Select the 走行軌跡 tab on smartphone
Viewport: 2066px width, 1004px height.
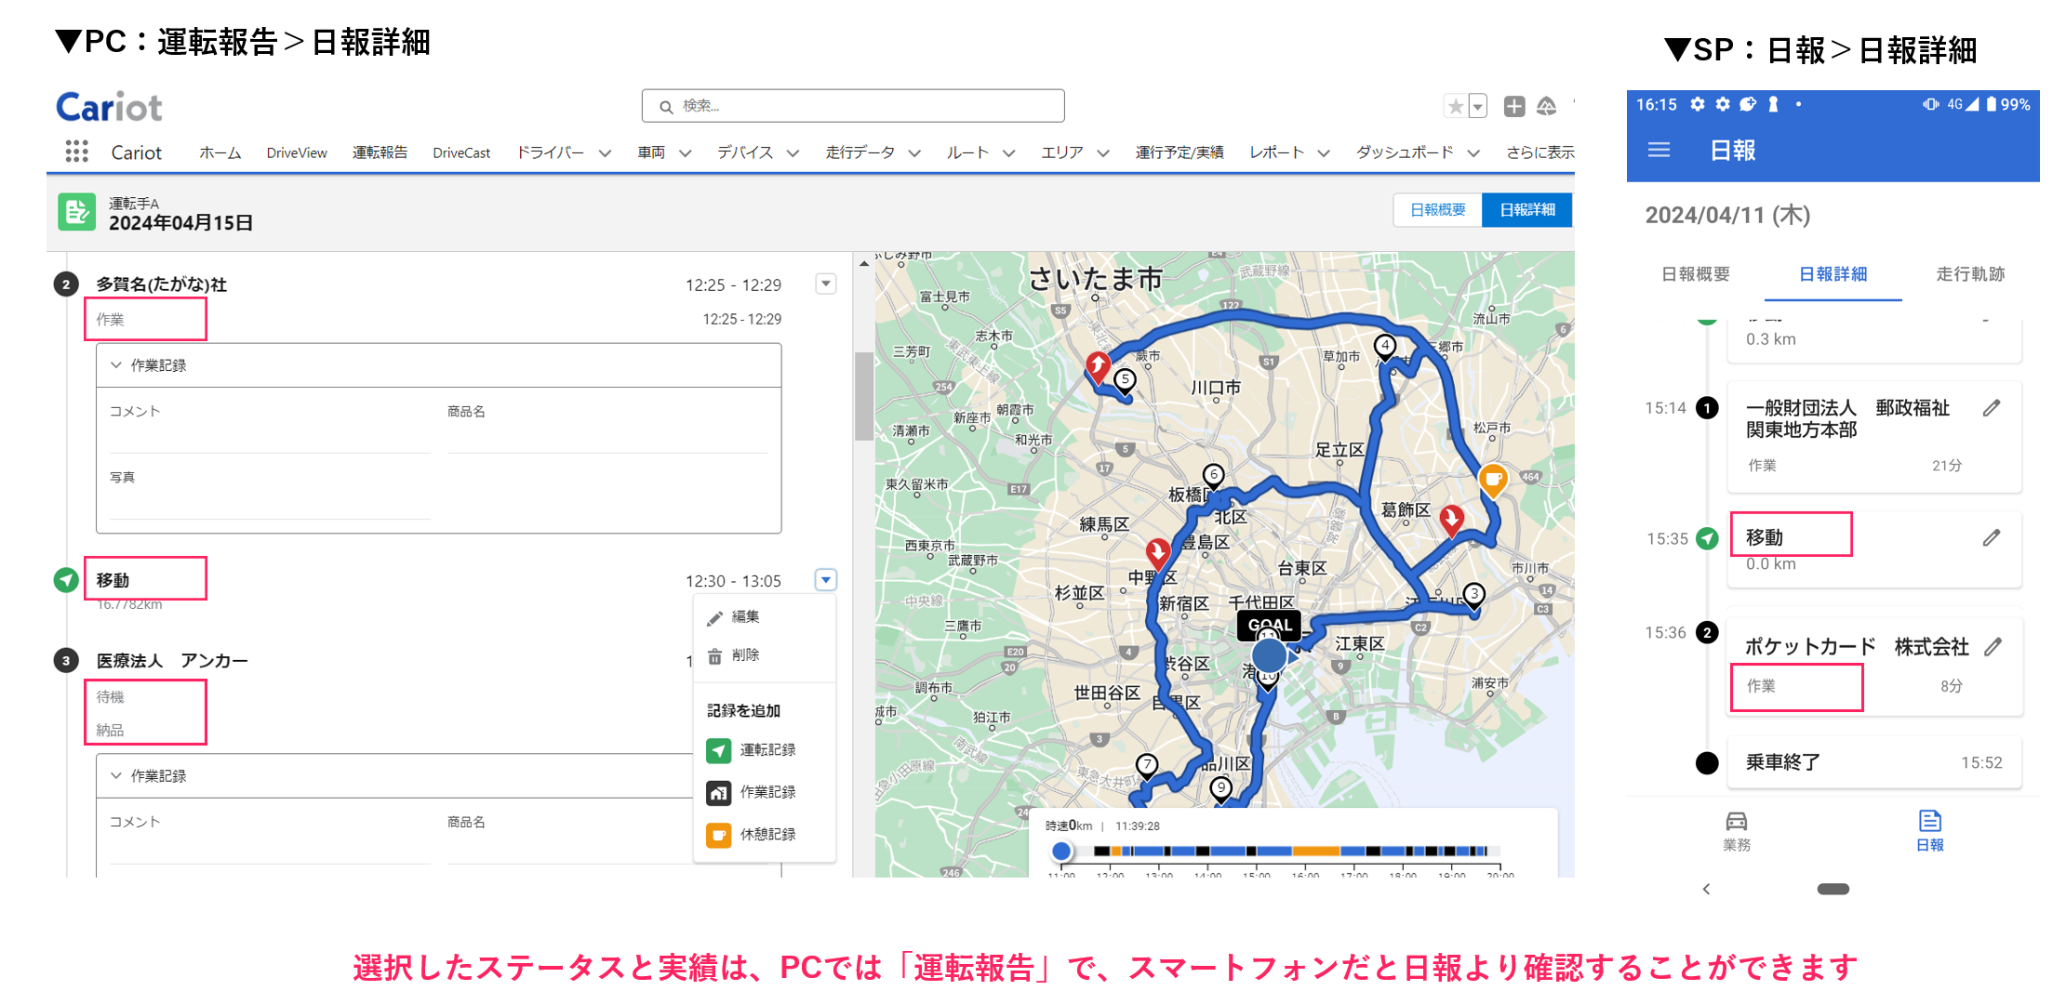[x=1970, y=274]
